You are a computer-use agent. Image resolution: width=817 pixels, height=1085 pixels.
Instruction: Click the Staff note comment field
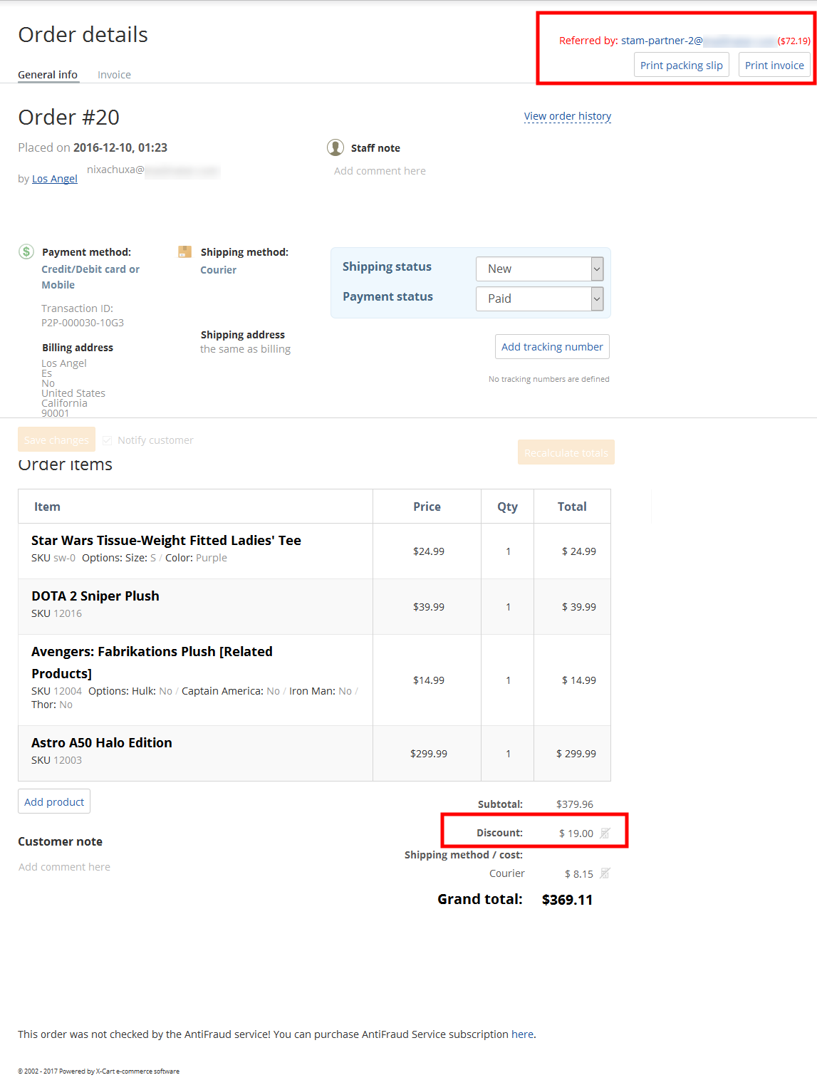coord(380,171)
